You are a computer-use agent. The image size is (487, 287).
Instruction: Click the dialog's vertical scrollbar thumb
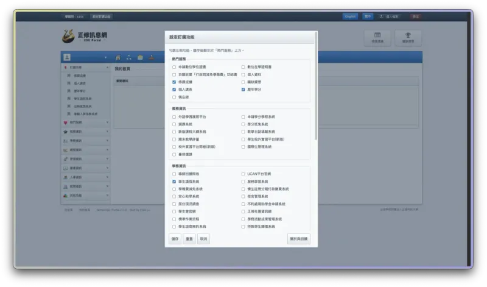(x=316, y=85)
